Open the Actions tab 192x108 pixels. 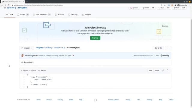59,14
